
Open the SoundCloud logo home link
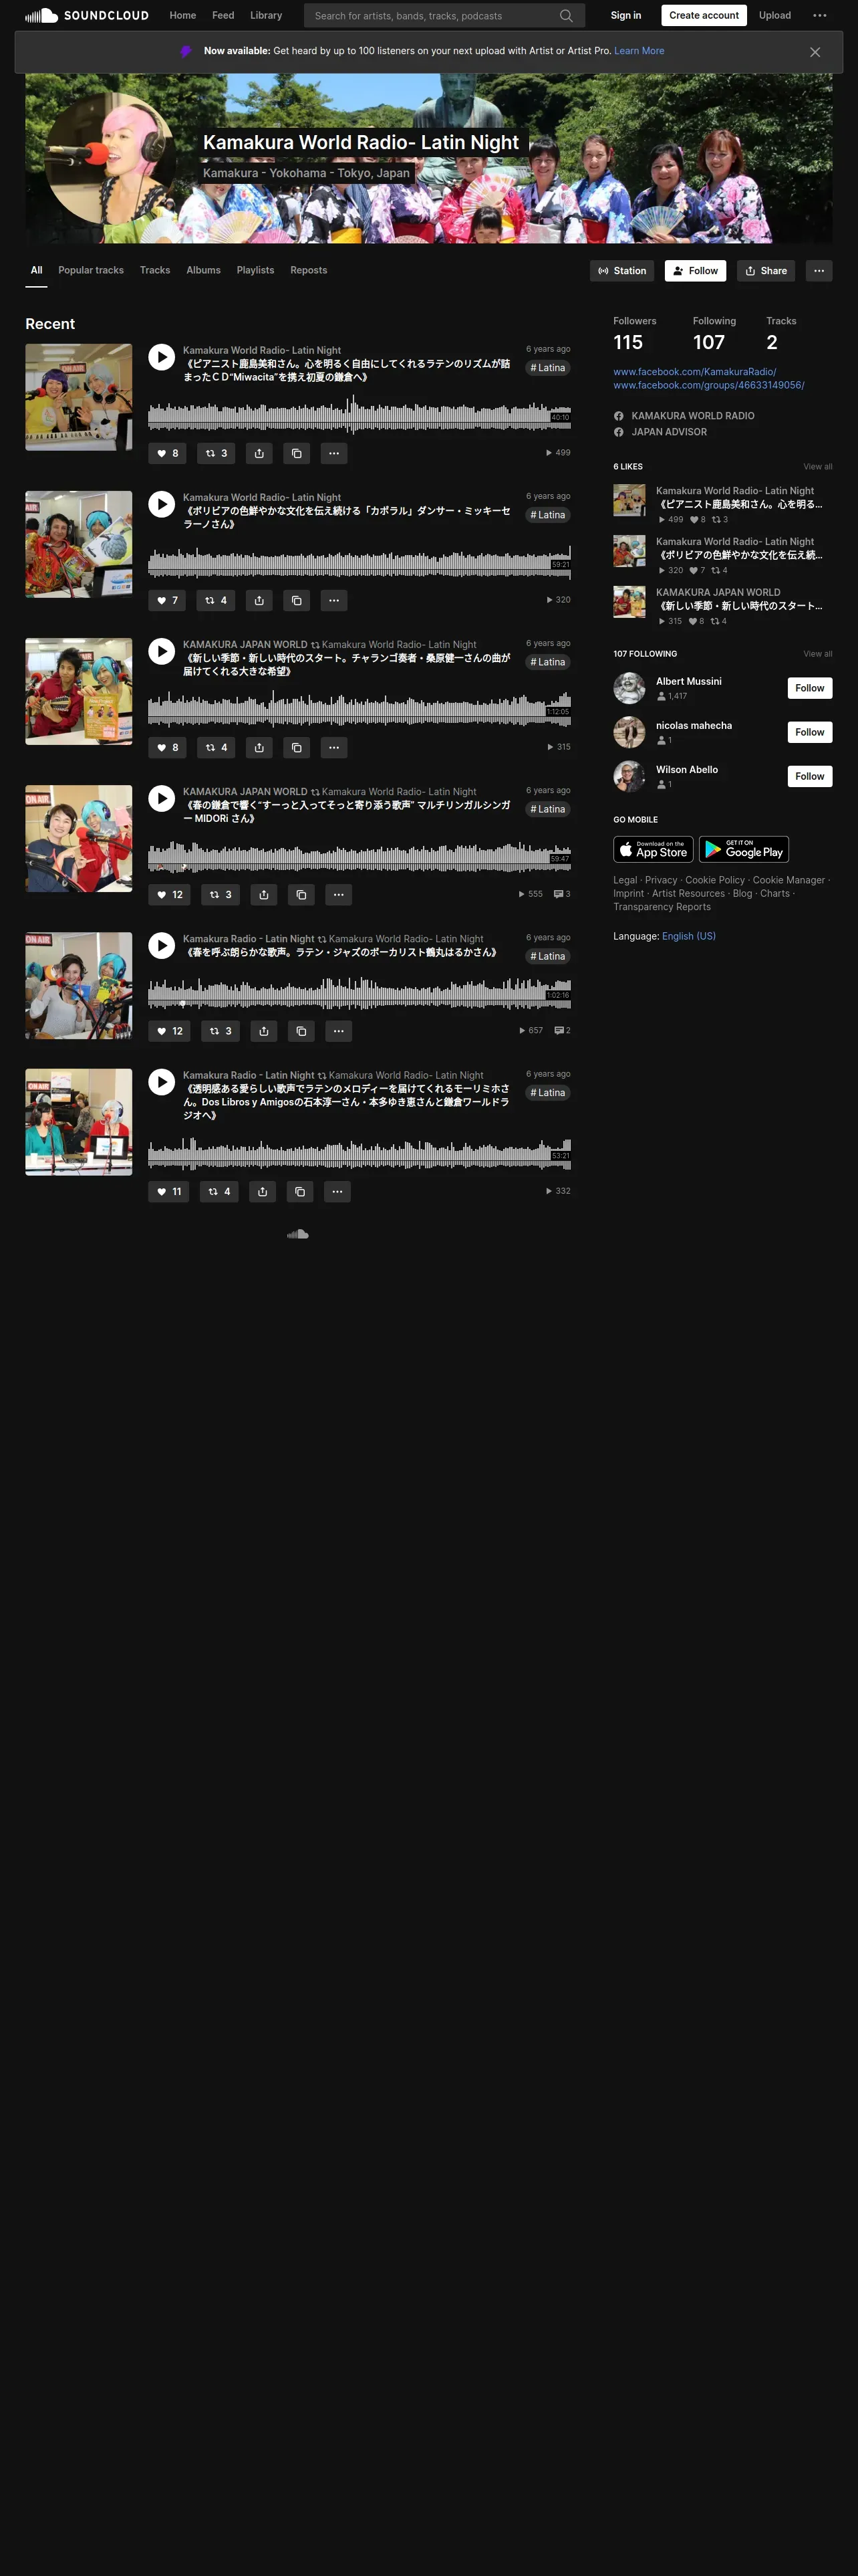point(87,15)
